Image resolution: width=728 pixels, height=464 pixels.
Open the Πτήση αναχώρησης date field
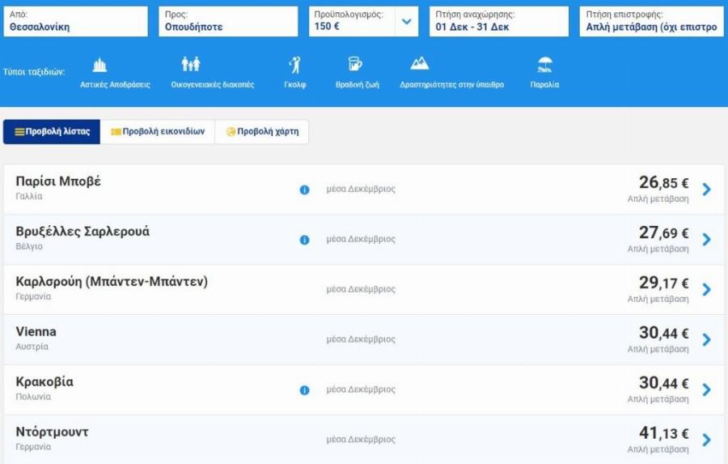(x=499, y=22)
